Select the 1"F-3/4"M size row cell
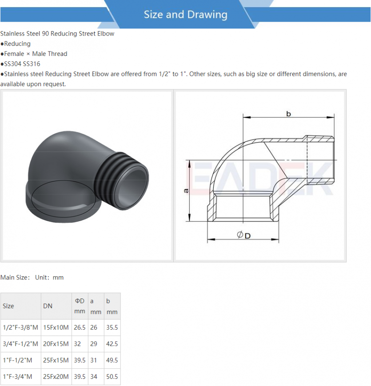 coord(18,377)
